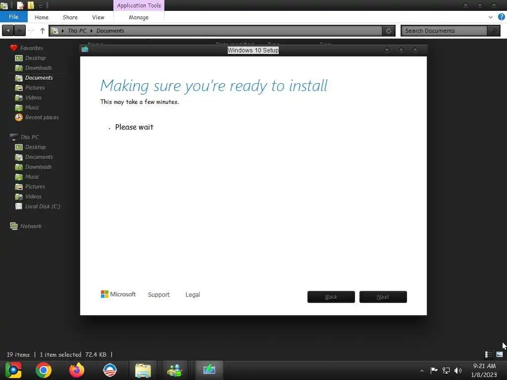Open the people icon taskbar app
The width and height of the screenshot is (507, 380).
[175, 370]
